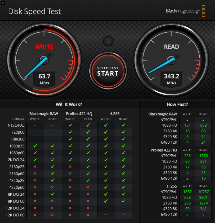Click the ProRes 422 HQ read cross for 12K DCI 60
The width and height of the screenshot is (215, 223).
[x=88, y=215]
